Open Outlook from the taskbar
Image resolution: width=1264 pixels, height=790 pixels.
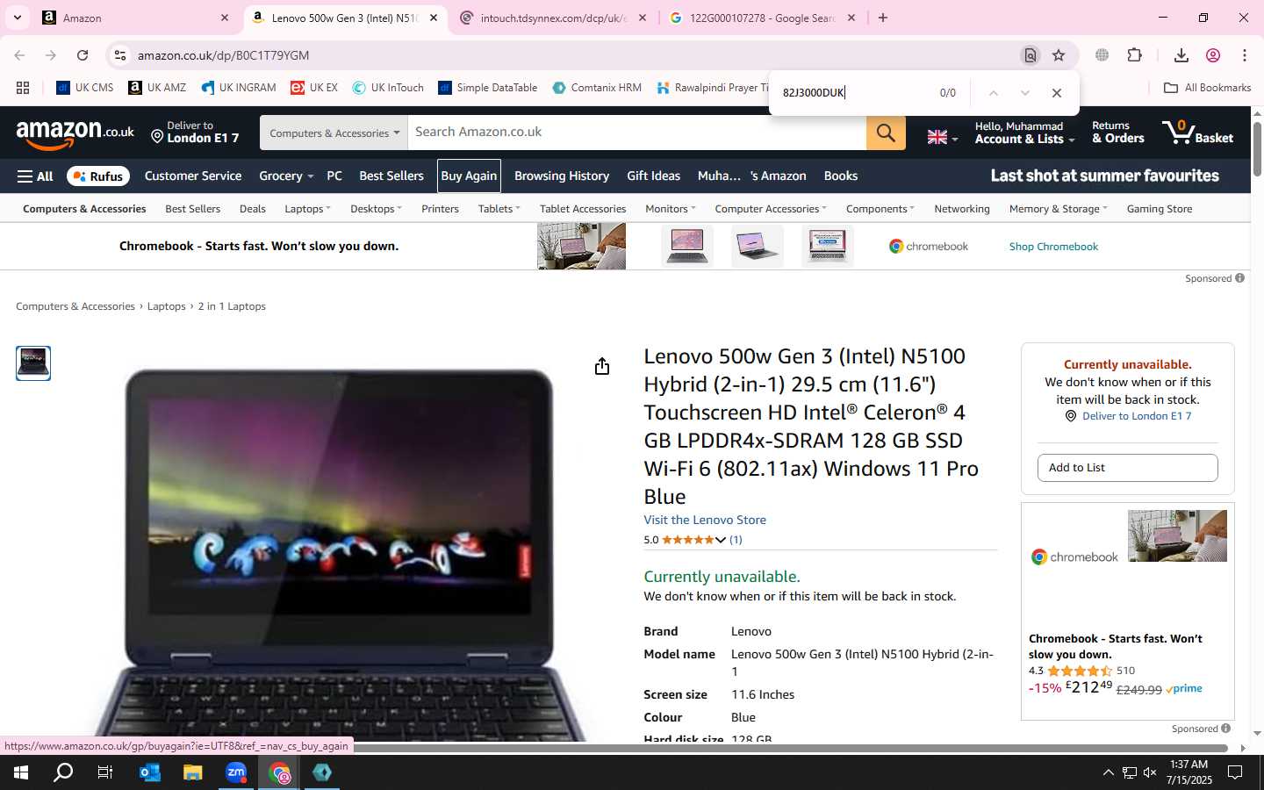click(x=150, y=772)
